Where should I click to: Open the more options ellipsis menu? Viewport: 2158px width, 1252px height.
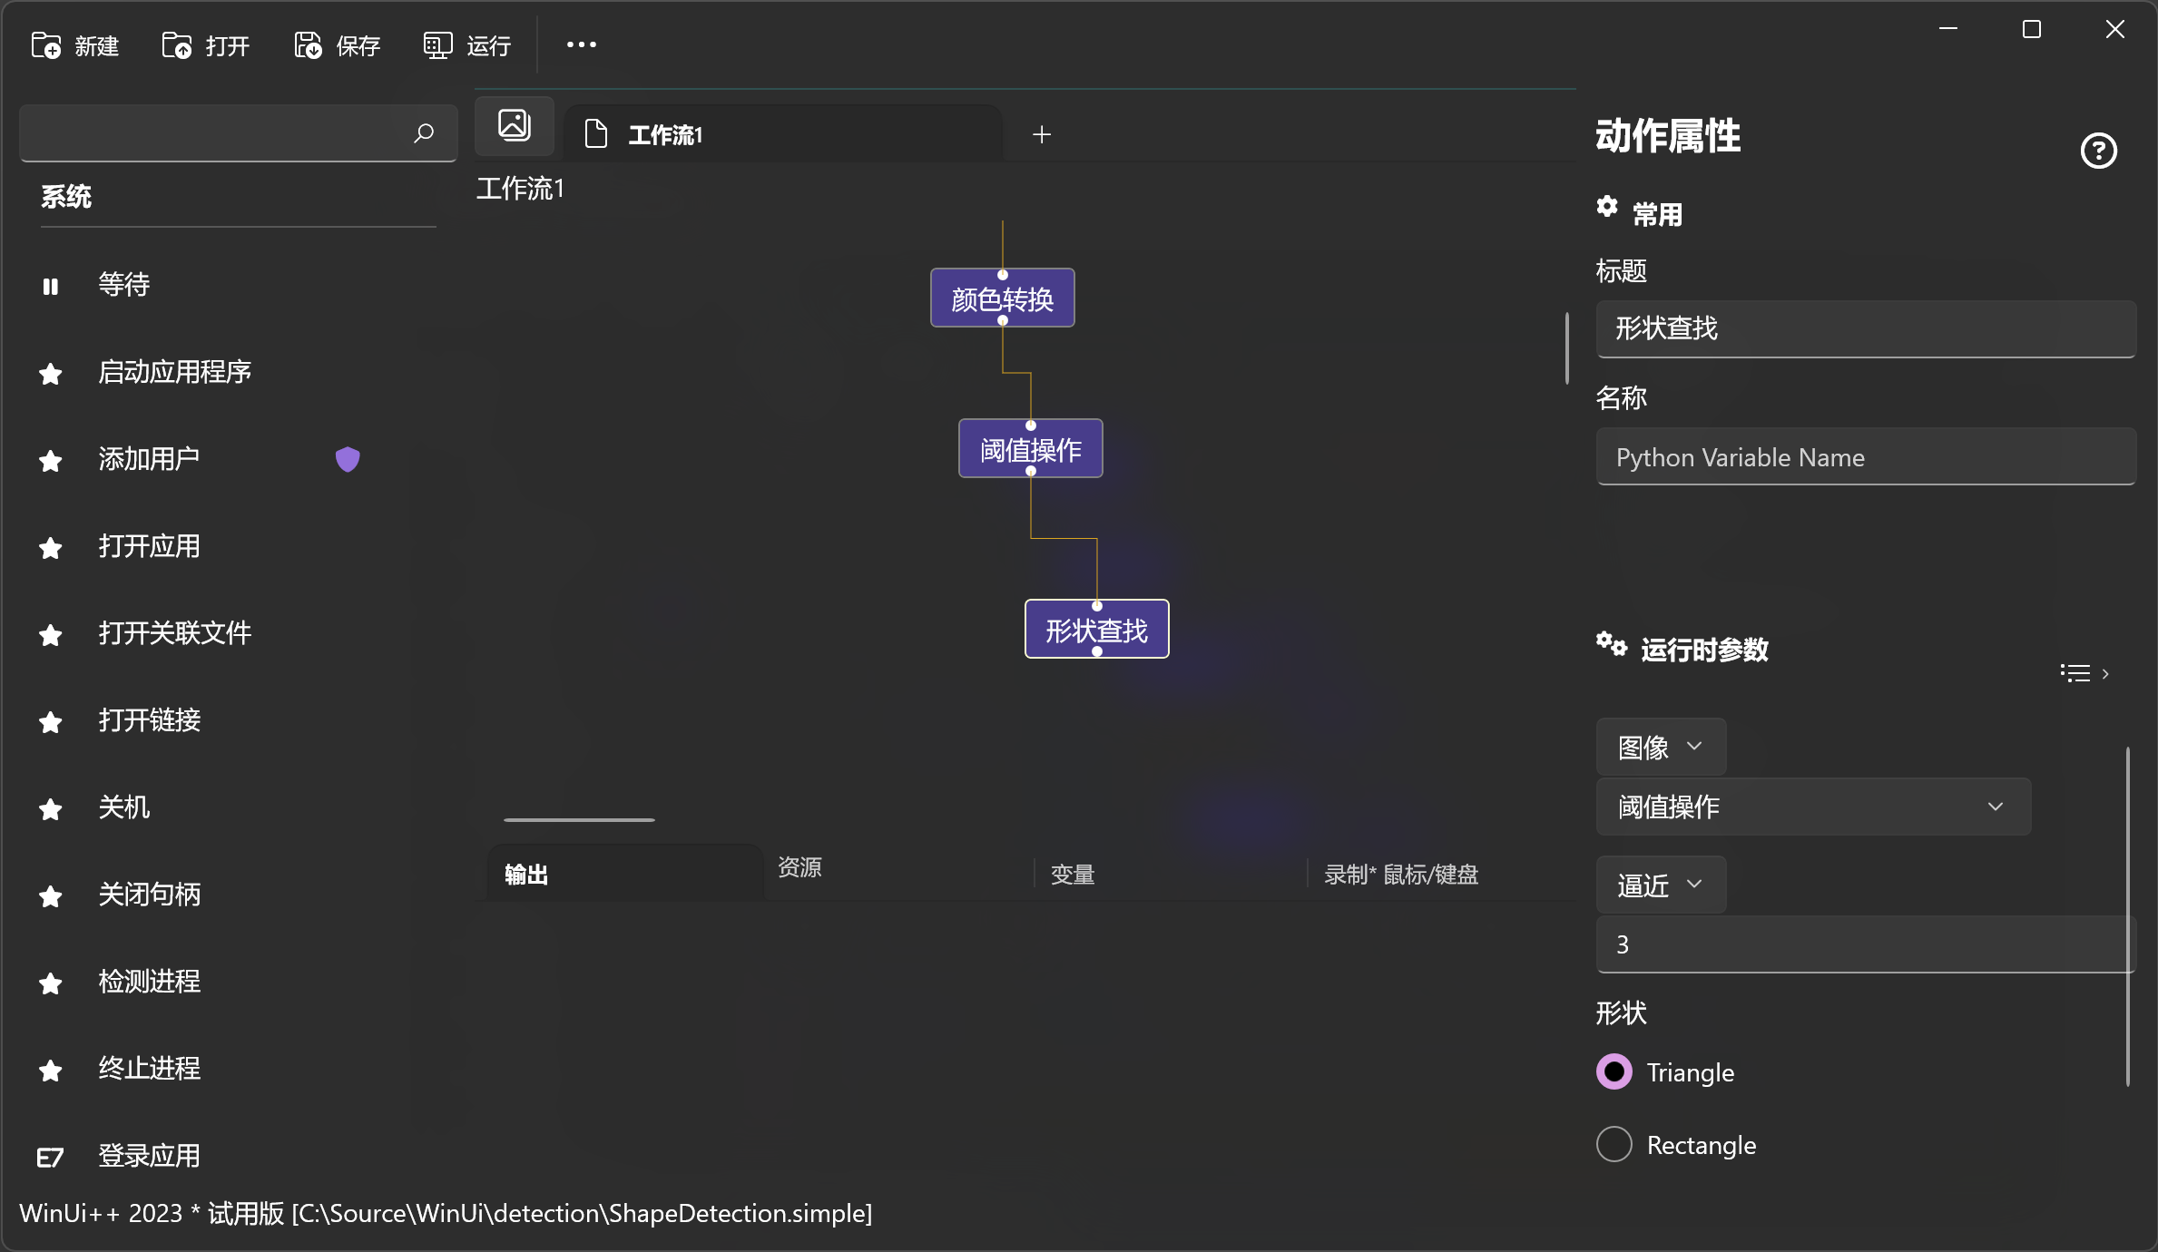pos(581,44)
